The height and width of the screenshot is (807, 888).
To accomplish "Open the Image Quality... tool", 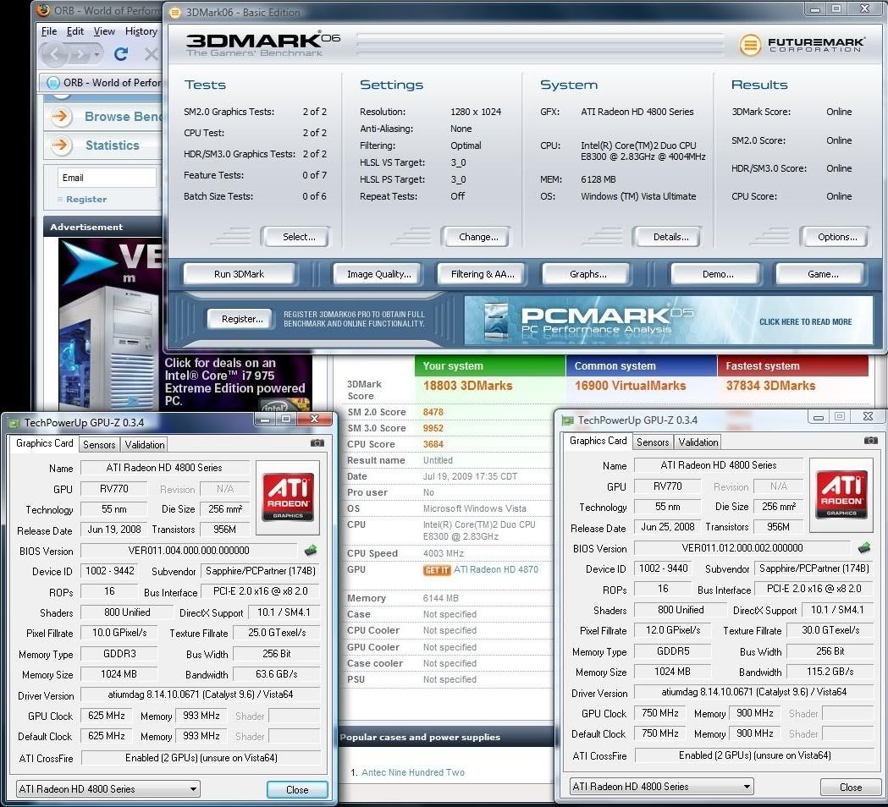I will point(379,274).
